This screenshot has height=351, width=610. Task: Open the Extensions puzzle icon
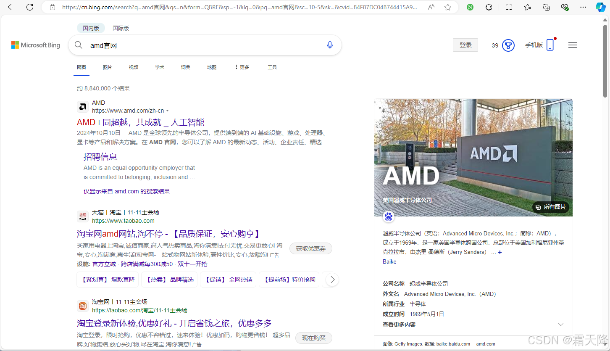coord(489,7)
